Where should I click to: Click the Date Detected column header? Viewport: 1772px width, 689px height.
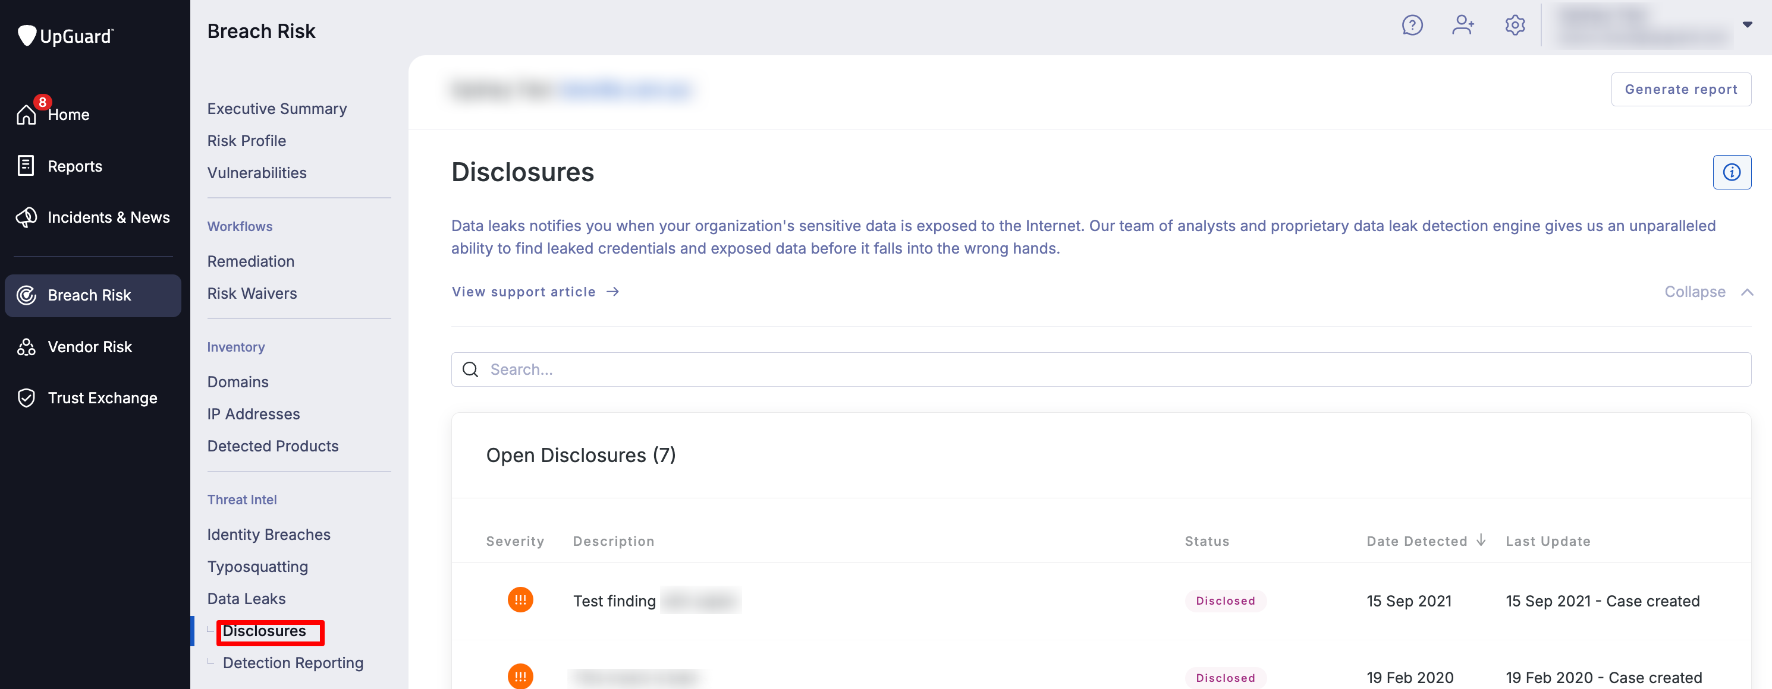pos(1416,541)
